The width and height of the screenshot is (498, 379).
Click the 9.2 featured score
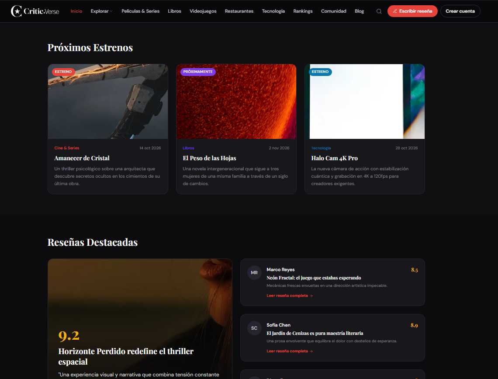pyautogui.click(x=69, y=335)
